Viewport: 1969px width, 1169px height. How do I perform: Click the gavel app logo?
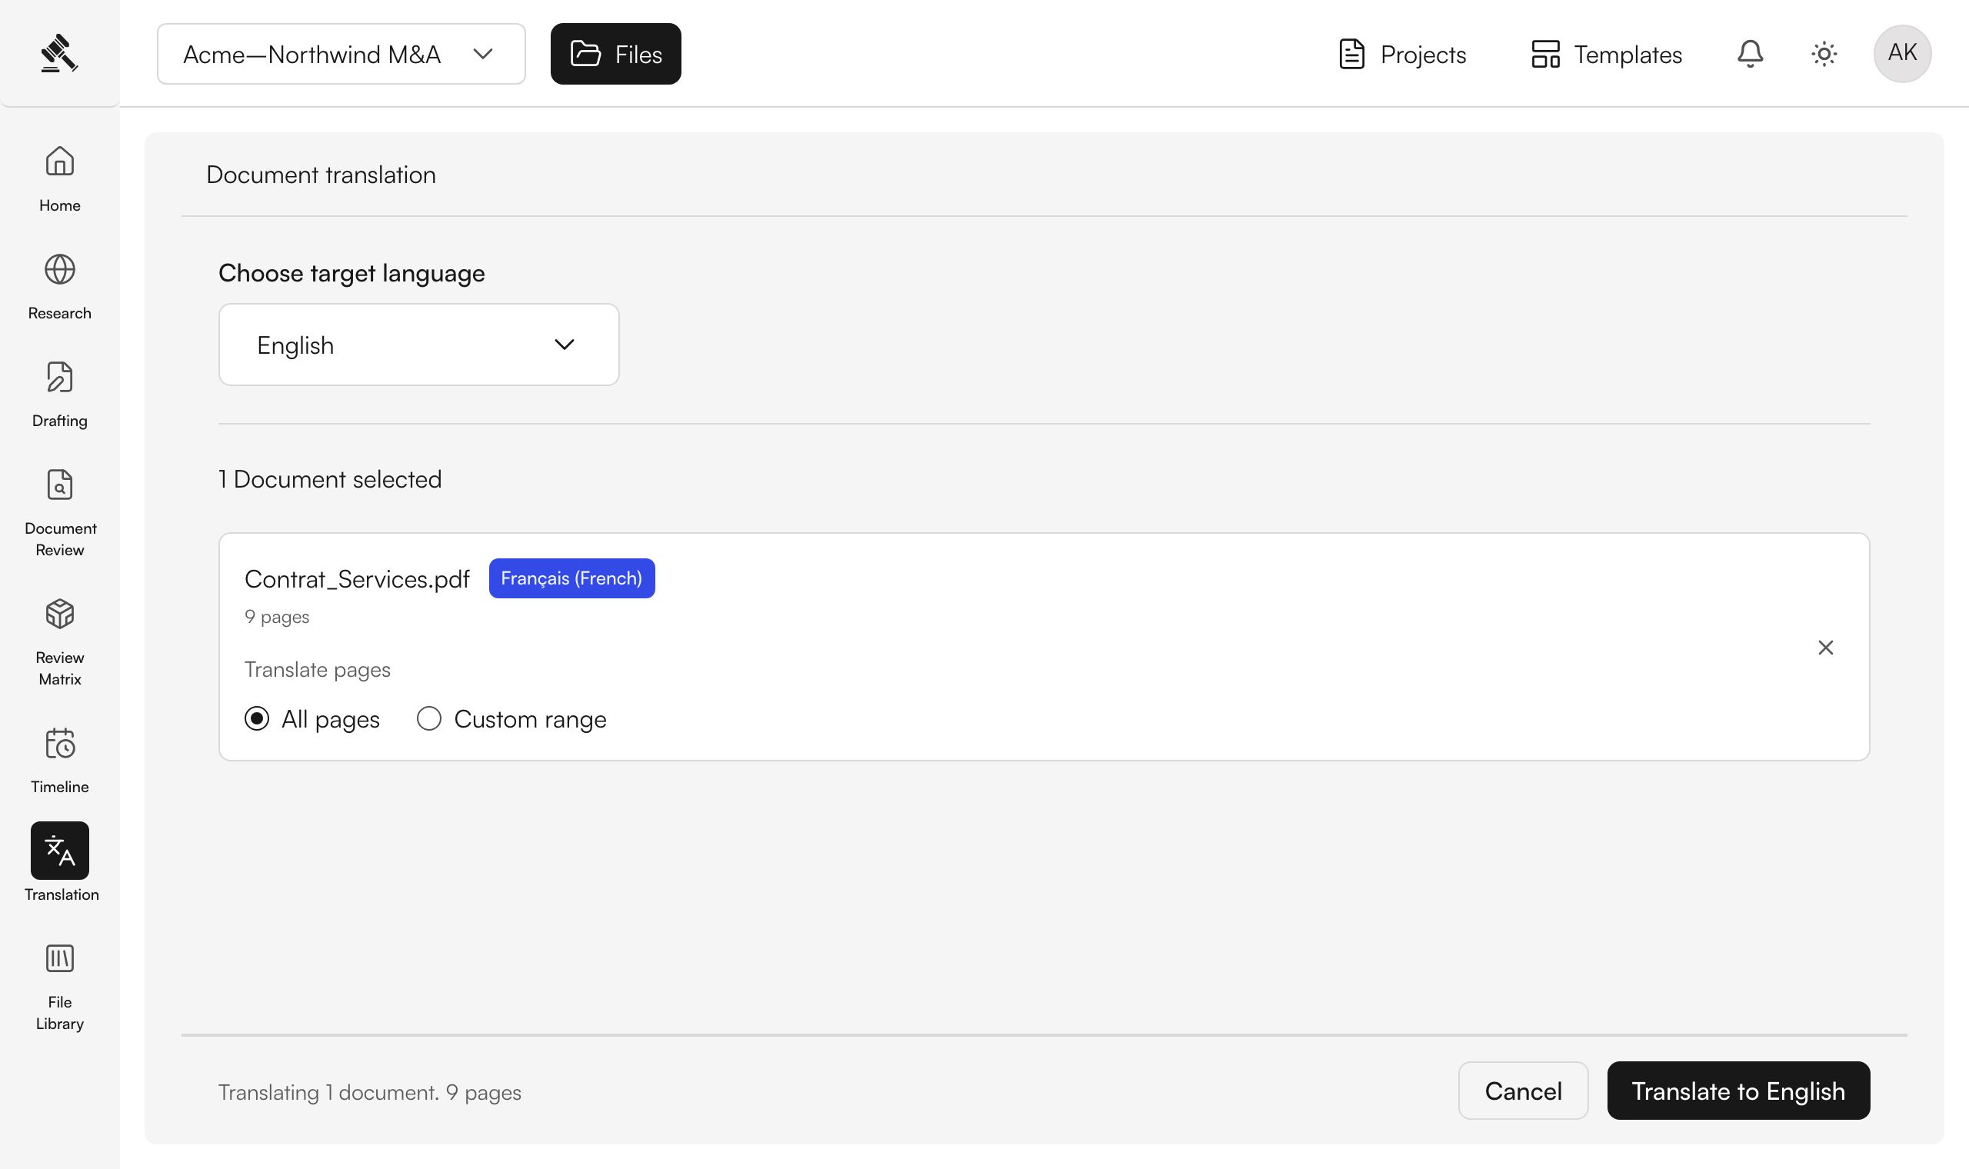[59, 54]
